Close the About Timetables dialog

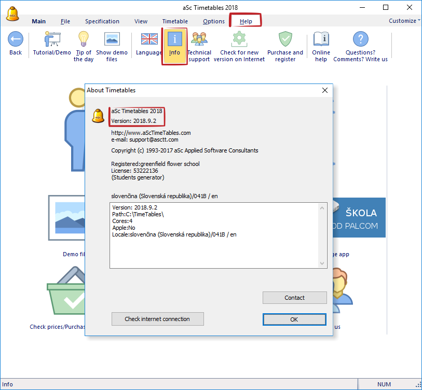325,90
